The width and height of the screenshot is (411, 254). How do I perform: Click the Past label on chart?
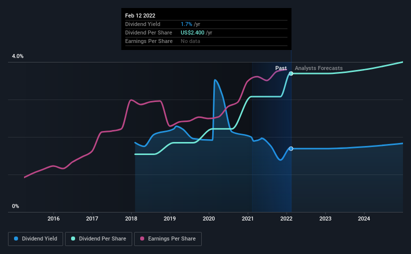pos(281,68)
